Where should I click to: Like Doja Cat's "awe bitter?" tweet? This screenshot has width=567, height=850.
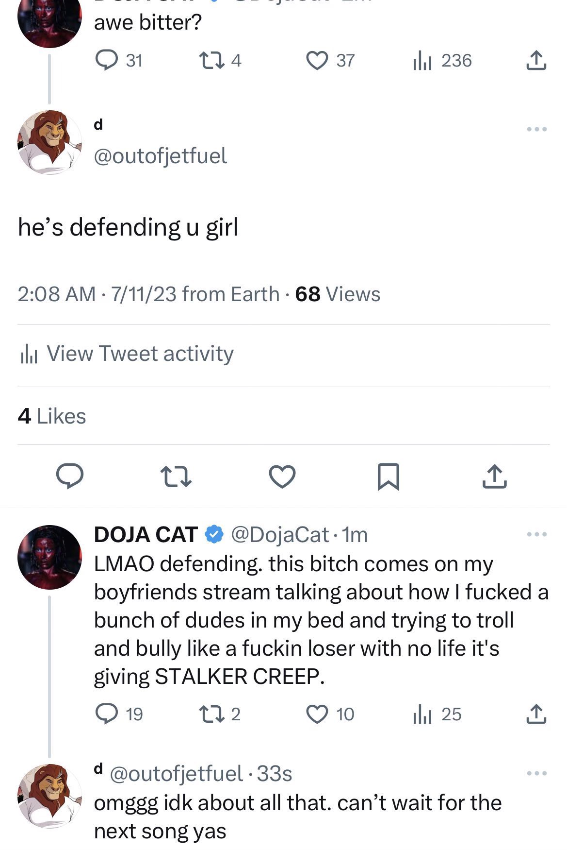click(x=317, y=61)
